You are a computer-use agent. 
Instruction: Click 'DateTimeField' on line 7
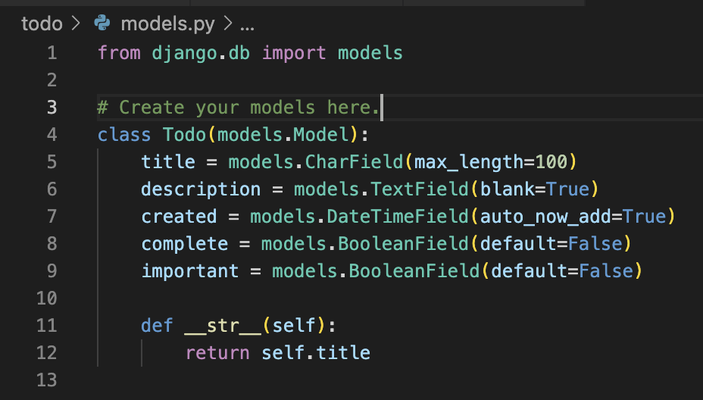coord(398,217)
